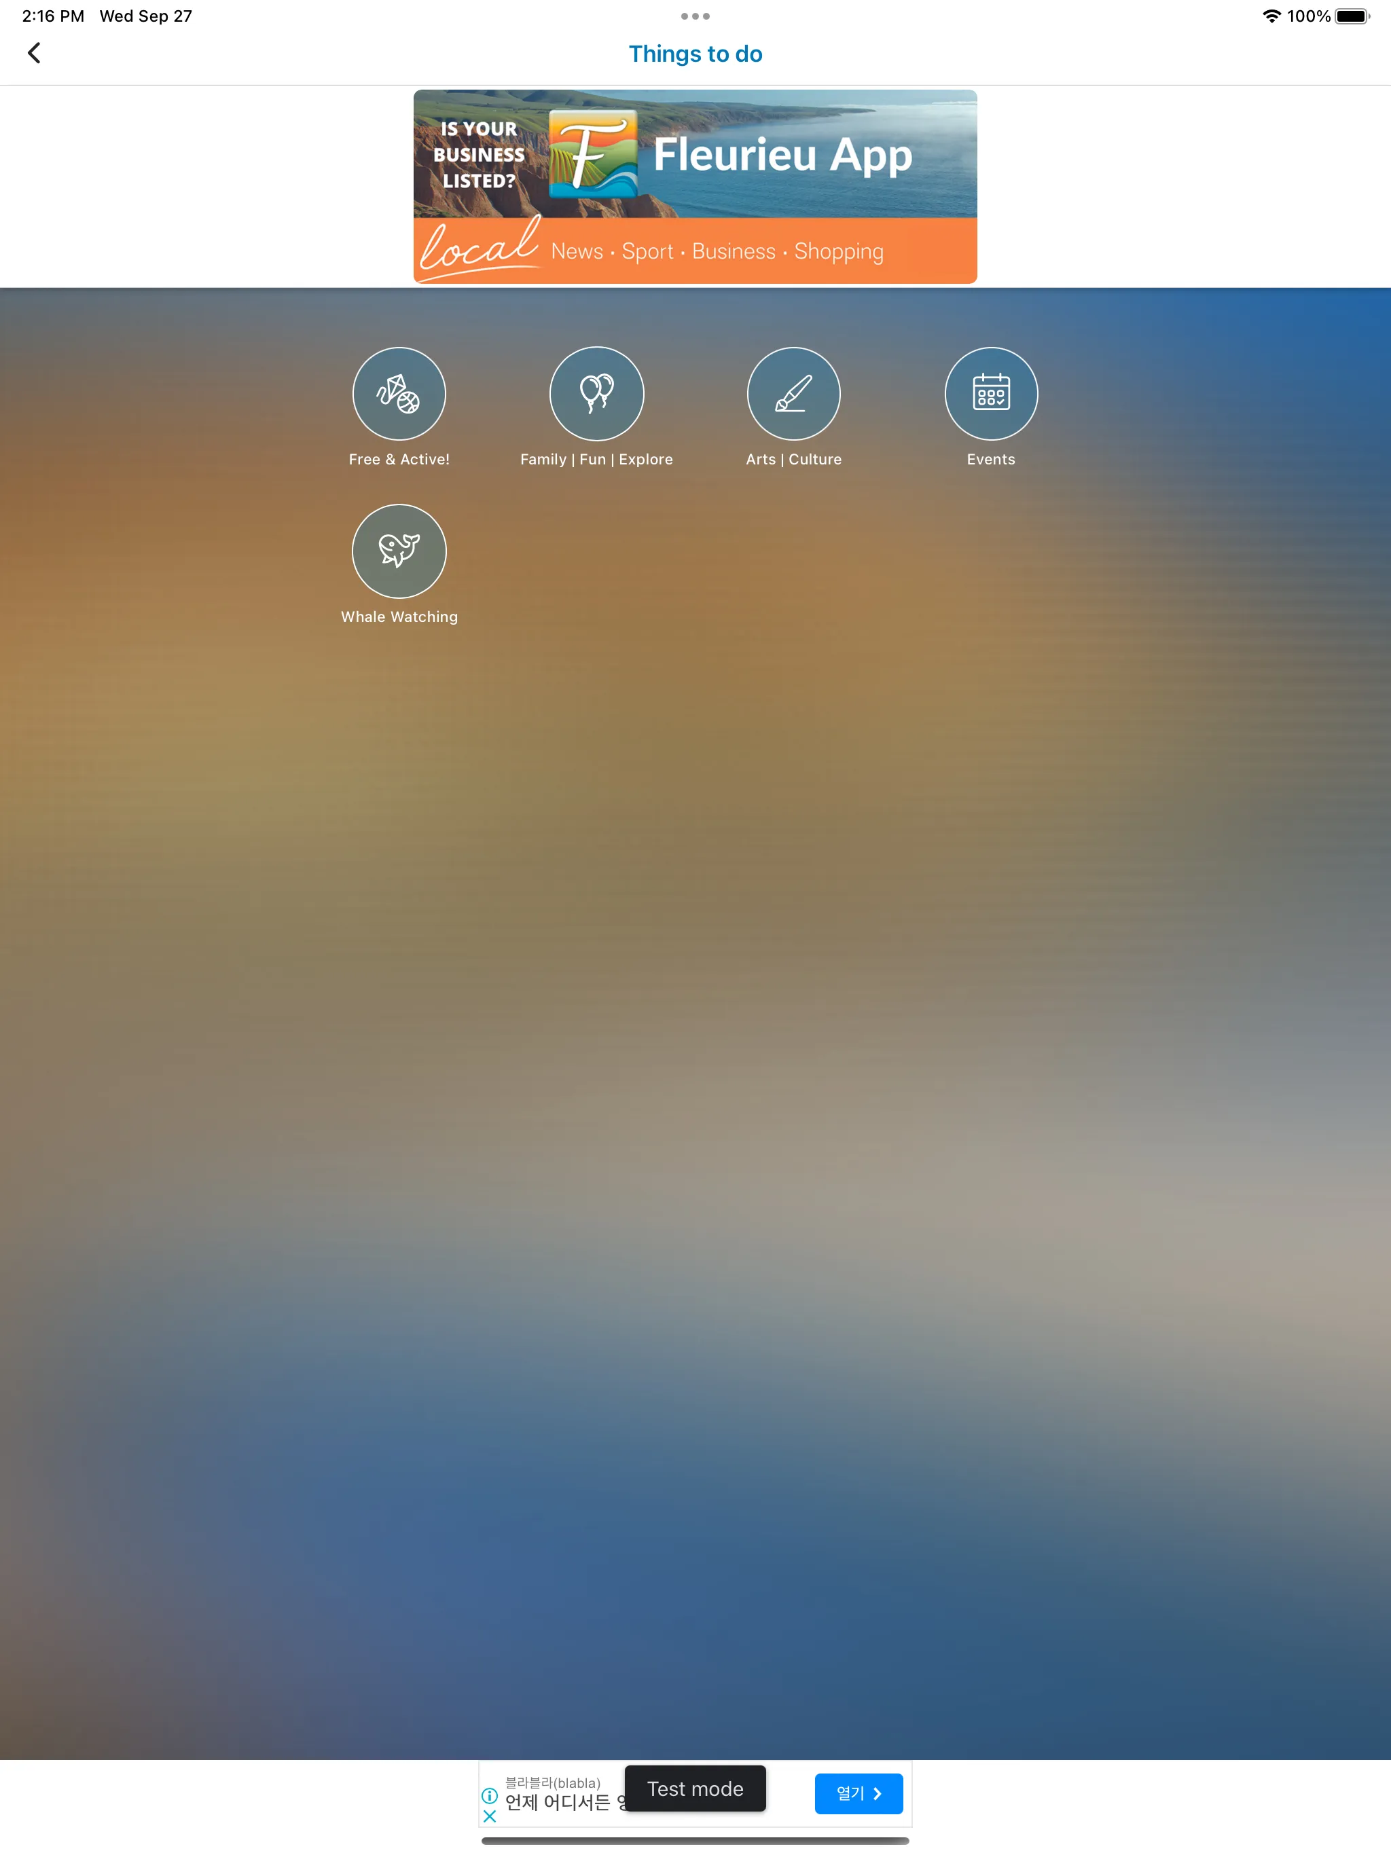
Task: Click the three-dot menu button
Action: 695,15
